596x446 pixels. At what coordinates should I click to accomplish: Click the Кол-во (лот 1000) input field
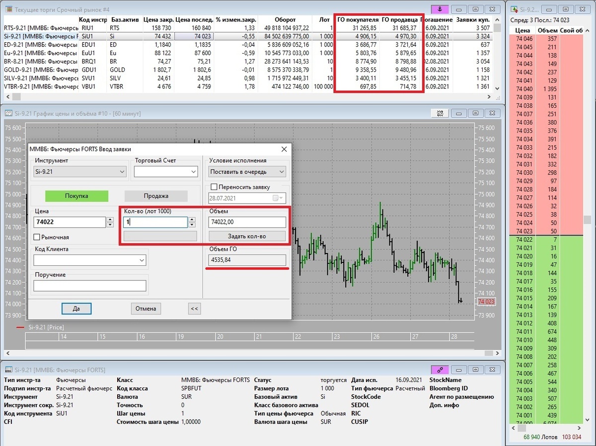[155, 222]
